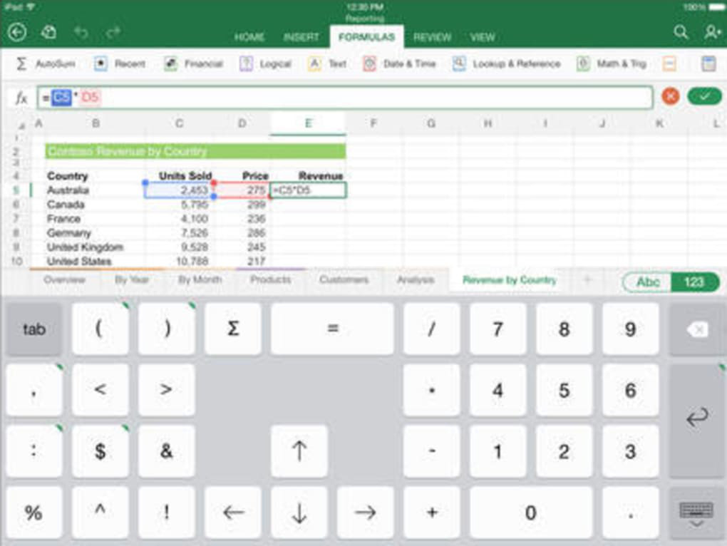Viewport: 727px width, 546px height.
Task: Select the FORMULAS ribbon tab
Action: tap(367, 36)
